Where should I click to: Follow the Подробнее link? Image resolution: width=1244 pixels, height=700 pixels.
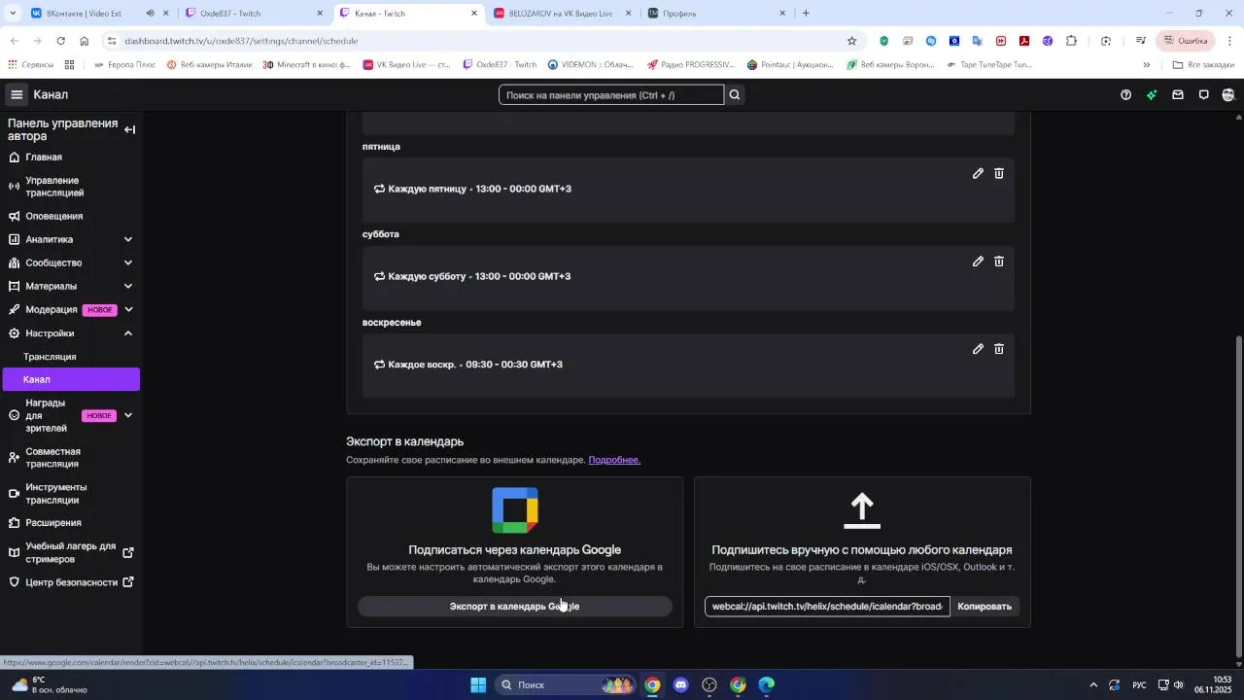tap(614, 460)
